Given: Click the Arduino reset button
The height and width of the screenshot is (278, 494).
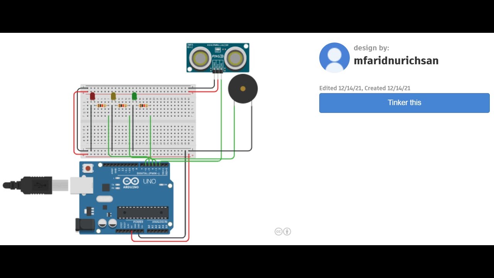Looking at the screenshot, I should pos(88,168).
